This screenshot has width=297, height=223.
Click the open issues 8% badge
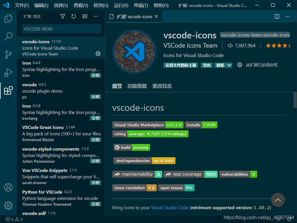(176, 188)
